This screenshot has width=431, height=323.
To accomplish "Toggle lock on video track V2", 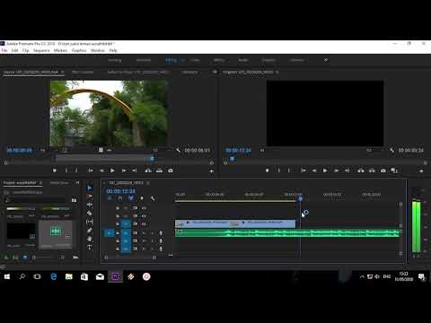I will click(x=118, y=216).
